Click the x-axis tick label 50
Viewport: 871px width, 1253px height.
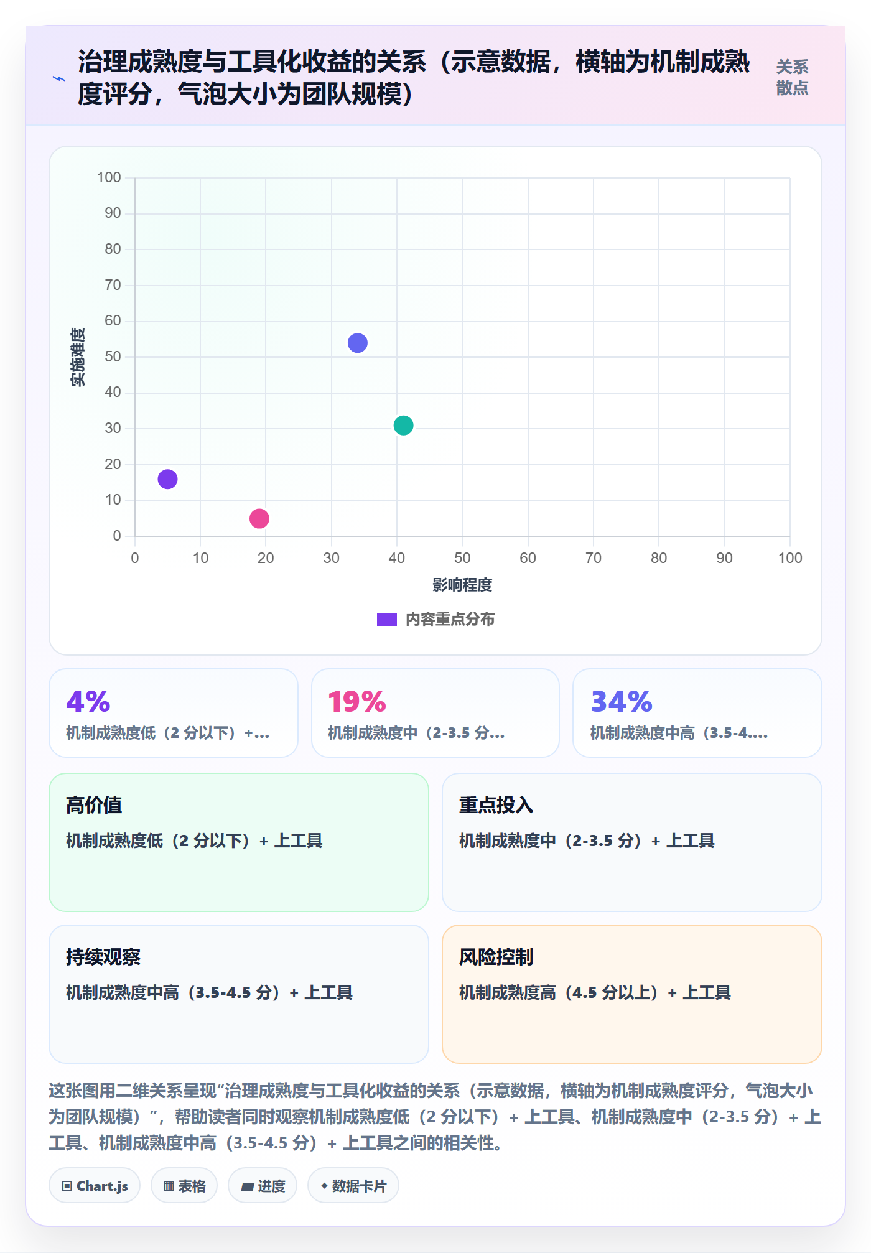pos(462,558)
